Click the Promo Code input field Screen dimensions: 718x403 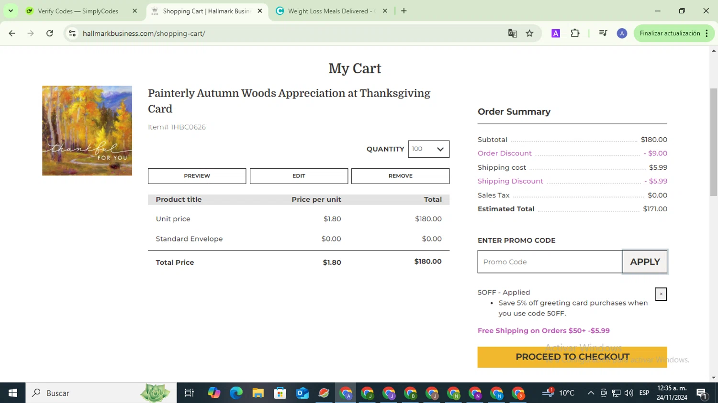[x=550, y=262]
